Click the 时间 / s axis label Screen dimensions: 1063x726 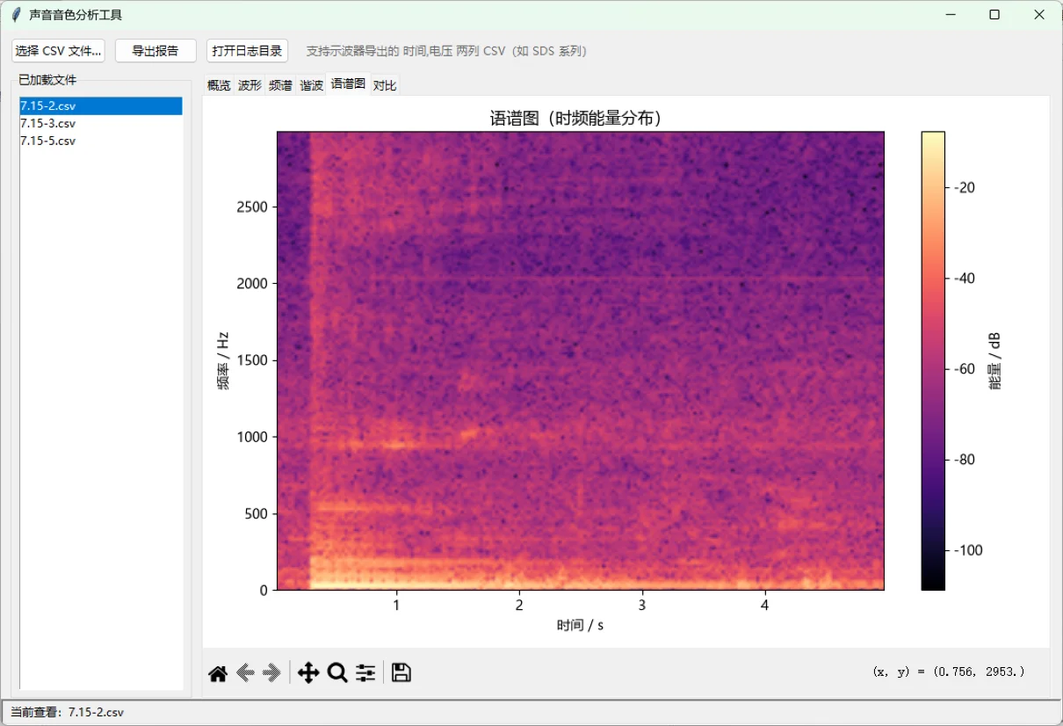pos(580,625)
